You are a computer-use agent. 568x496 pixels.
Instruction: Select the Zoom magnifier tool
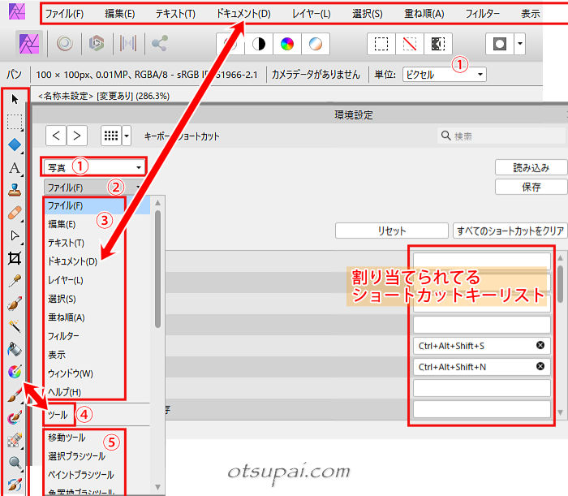coord(15,464)
